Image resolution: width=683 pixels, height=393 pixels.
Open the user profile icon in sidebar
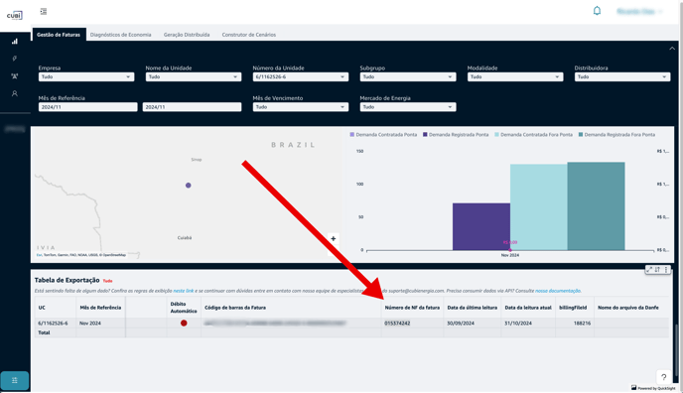pyautogui.click(x=15, y=93)
